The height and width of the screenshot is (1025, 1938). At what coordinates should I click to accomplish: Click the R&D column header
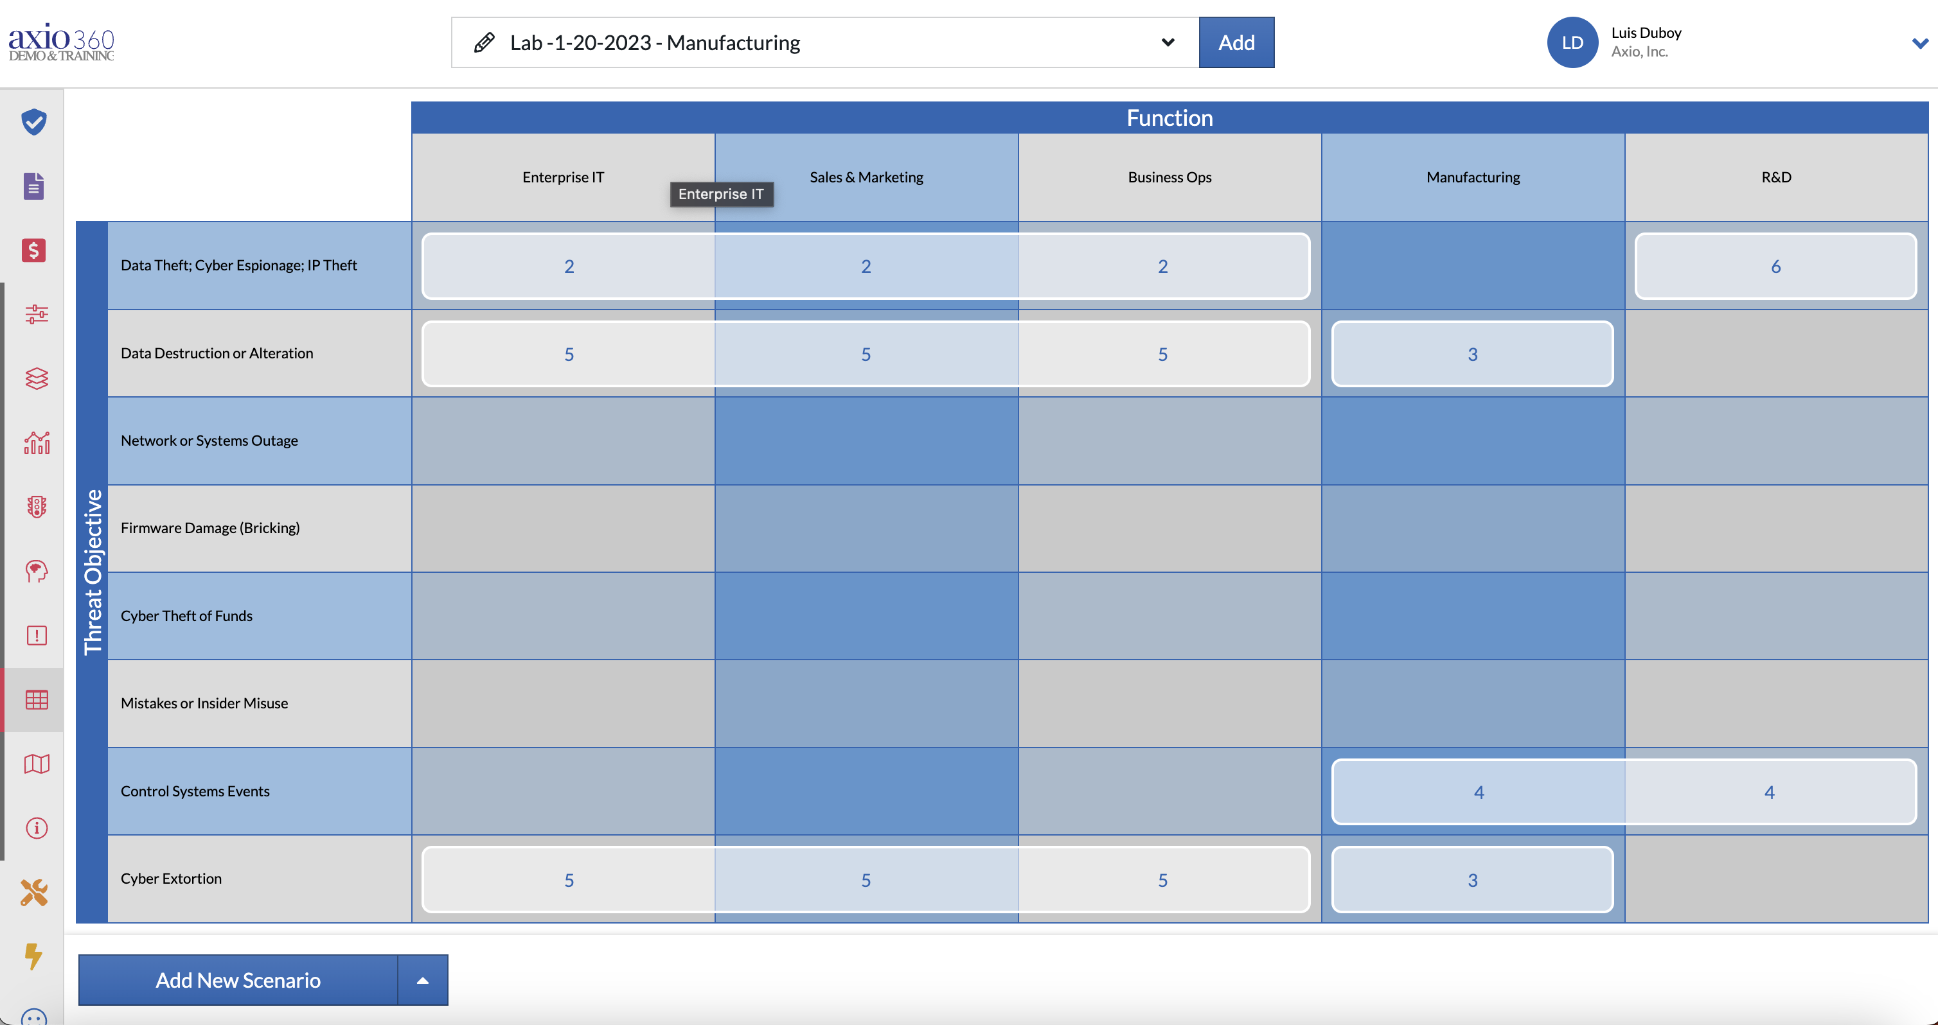[x=1776, y=177]
